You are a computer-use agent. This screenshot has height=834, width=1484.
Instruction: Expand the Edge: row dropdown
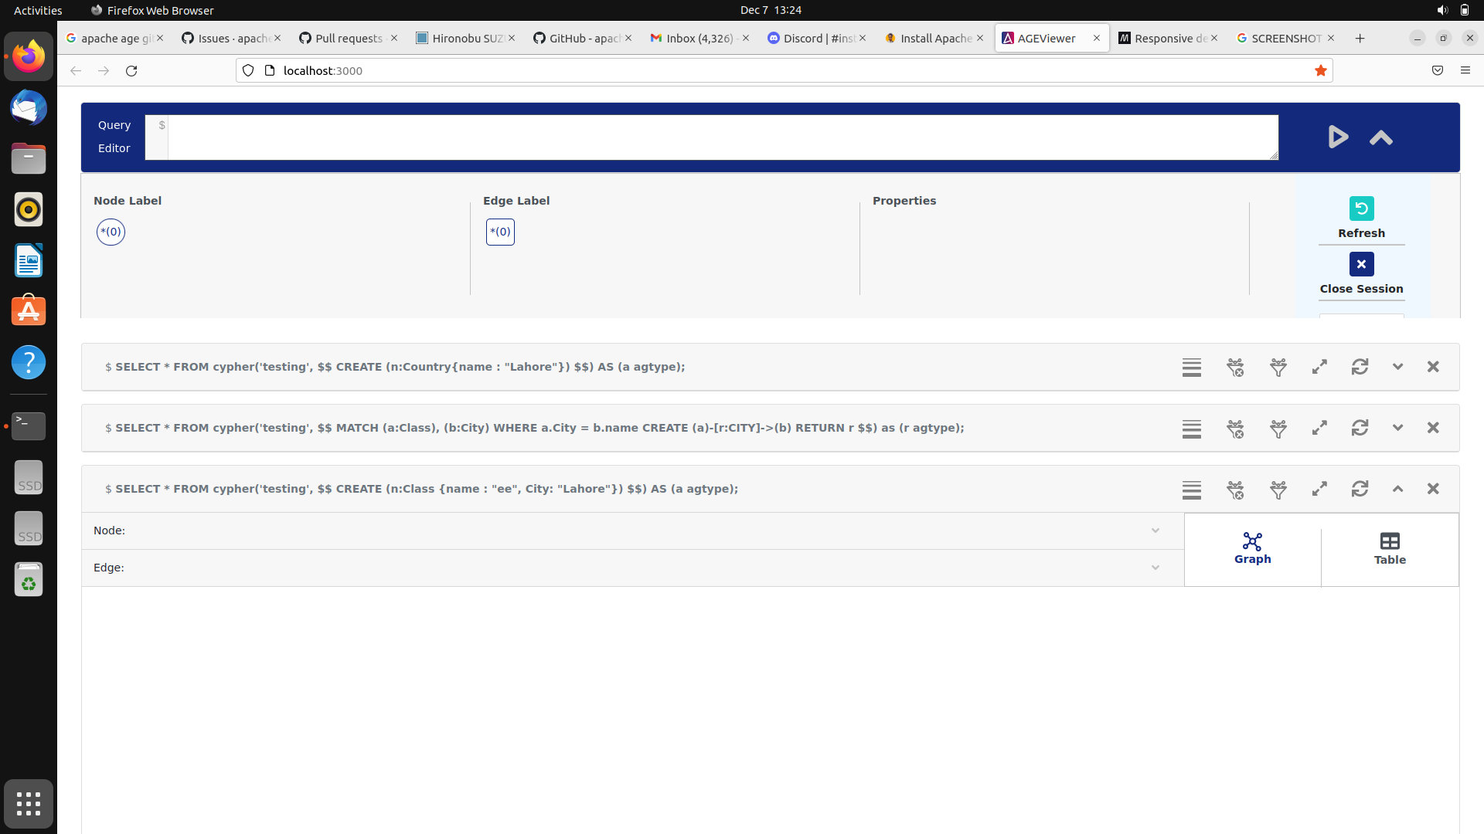(1156, 568)
